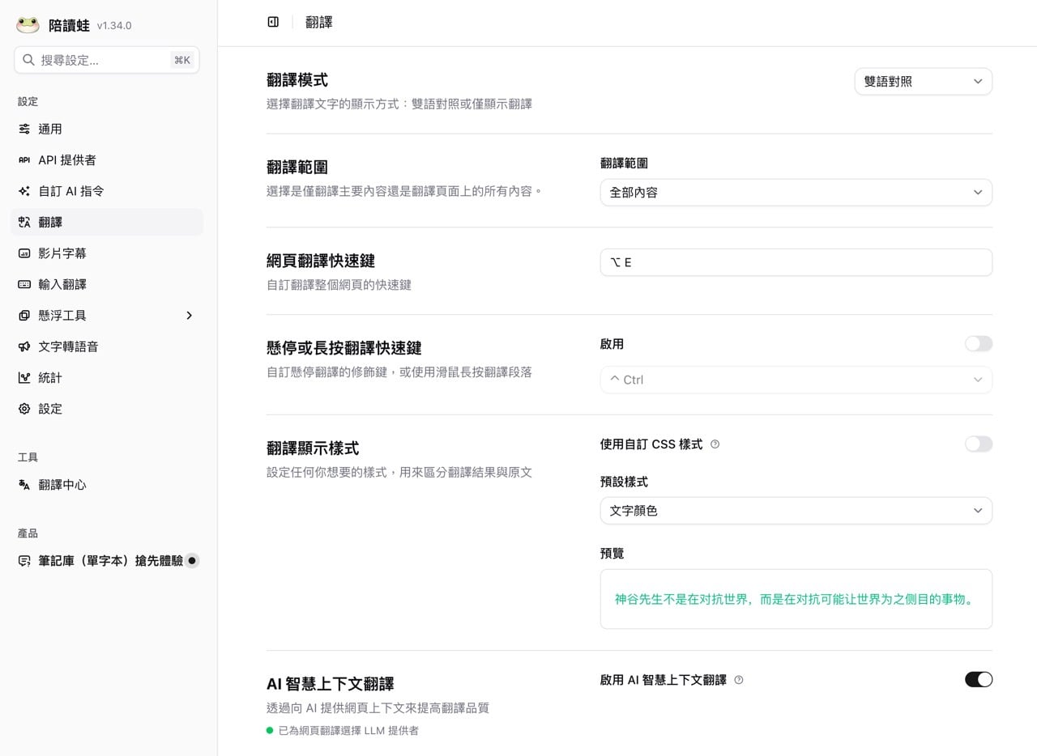Viewport: 1037px width, 756px height.
Task: Open API 提供者 page
Action: (x=107, y=160)
